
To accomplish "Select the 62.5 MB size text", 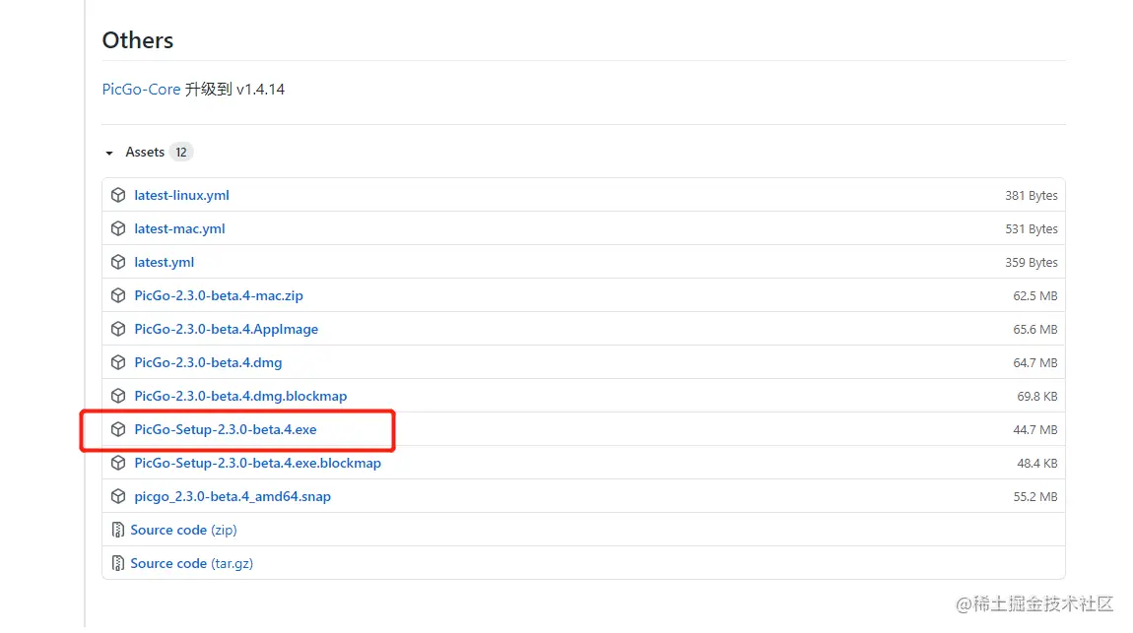I will 1034,296.
